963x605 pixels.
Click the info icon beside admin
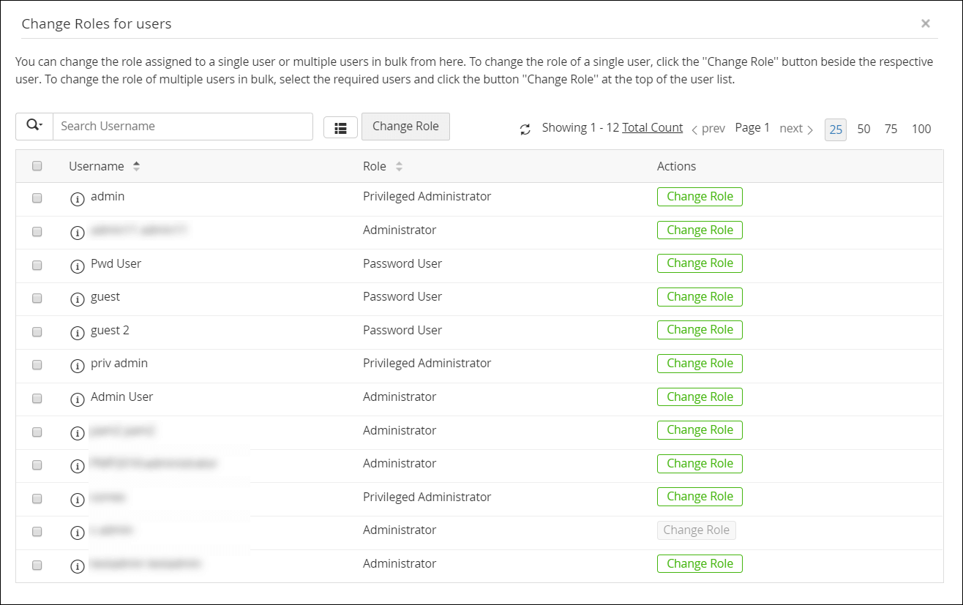pos(77,199)
